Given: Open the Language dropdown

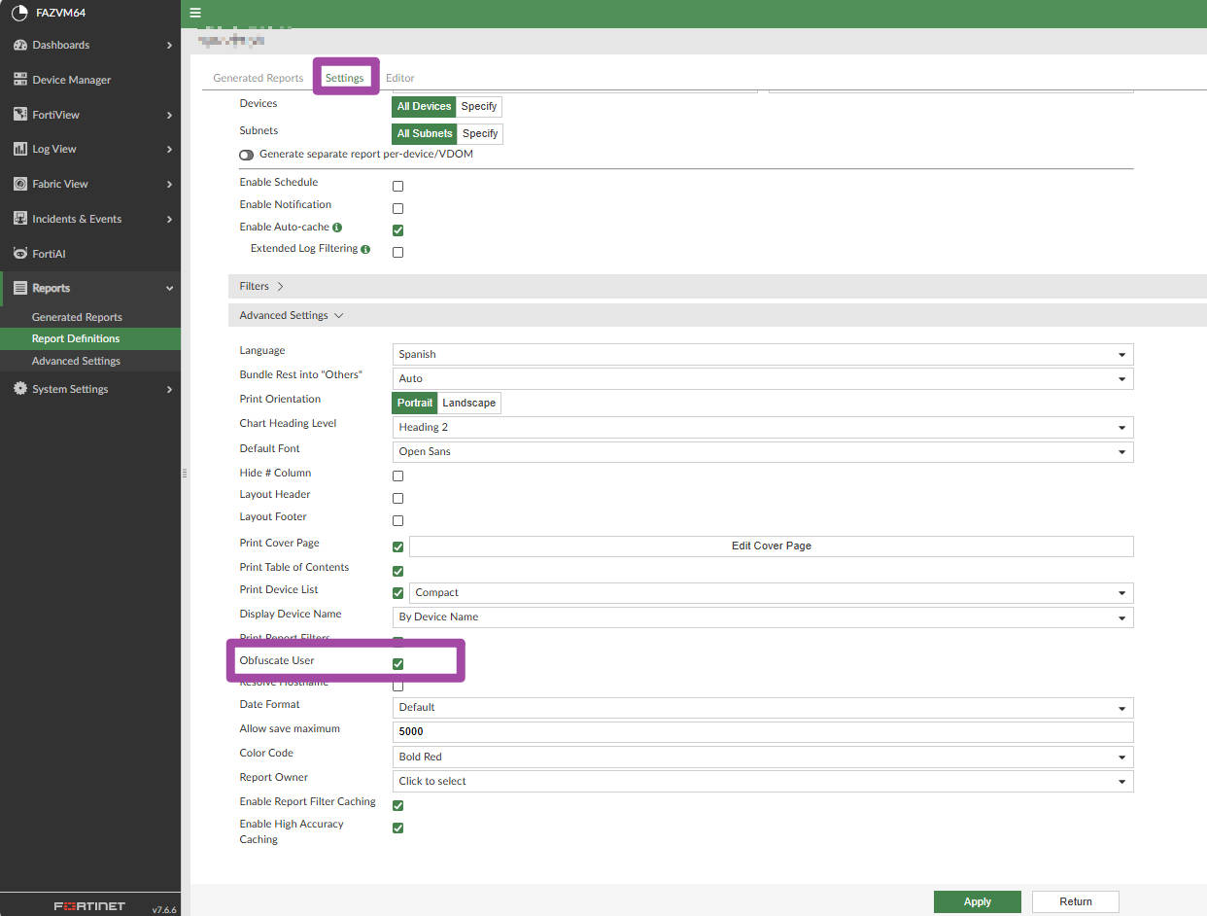Looking at the screenshot, I should (x=763, y=354).
